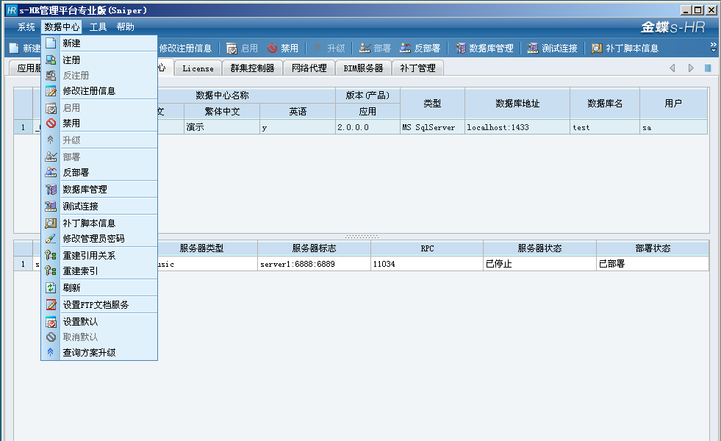This screenshot has height=441, width=721.
Task: Click the s-HR application logo in title bar
Action: 12,10
